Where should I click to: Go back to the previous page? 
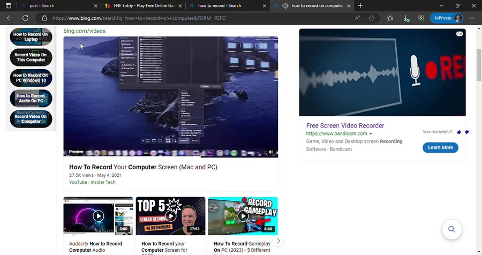(x=10, y=18)
